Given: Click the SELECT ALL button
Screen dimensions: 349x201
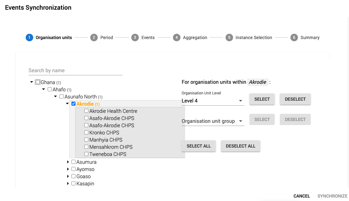Looking at the screenshot, I should tap(199, 146).
